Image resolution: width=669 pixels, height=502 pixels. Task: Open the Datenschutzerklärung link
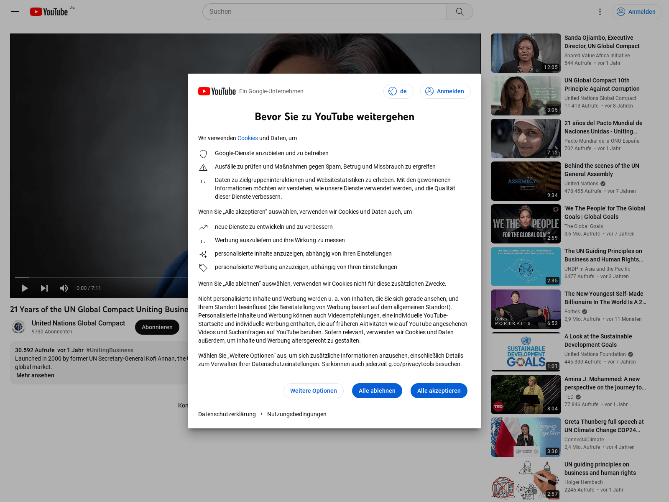point(227,414)
